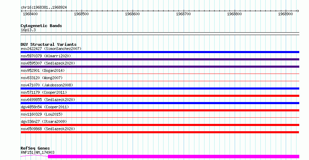Open the nsv6595307 (Sedlazeck2020) variant label
This screenshot has height=160, width=309.
pos(48,63)
